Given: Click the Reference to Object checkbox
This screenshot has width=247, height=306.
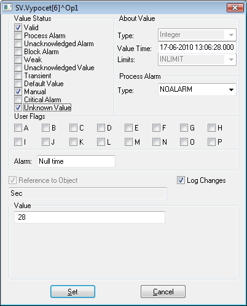Looking at the screenshot, I should (13, 180).
